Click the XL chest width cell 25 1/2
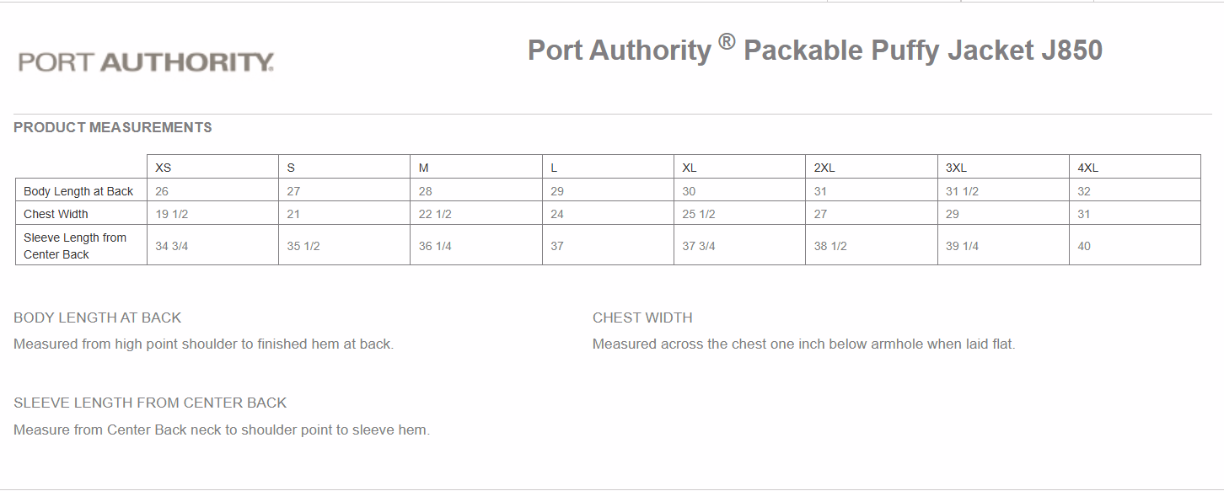The image size is (1224, 491). pos(699,214)
